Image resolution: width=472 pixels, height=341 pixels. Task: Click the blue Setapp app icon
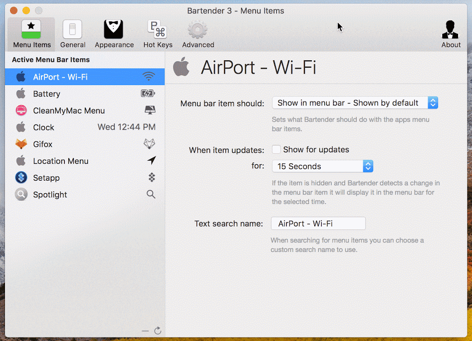[x=21, y=178]
